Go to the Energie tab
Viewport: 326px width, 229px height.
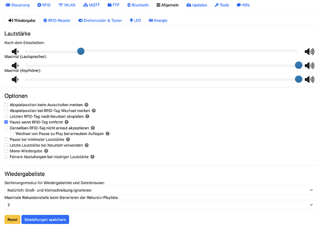[x=158, y=21]
